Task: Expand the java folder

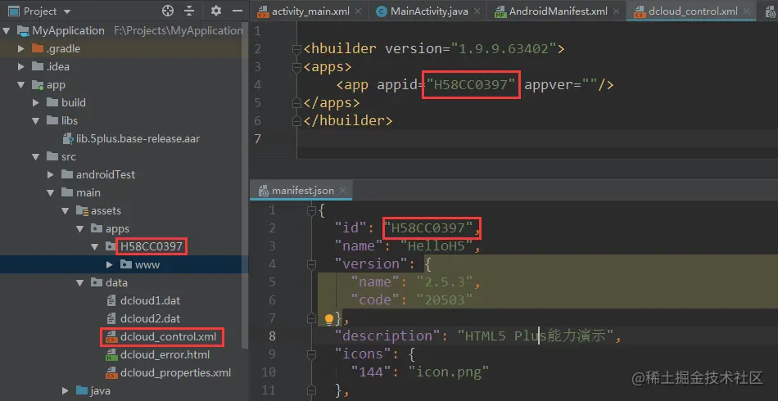Action: click(66, 390)
